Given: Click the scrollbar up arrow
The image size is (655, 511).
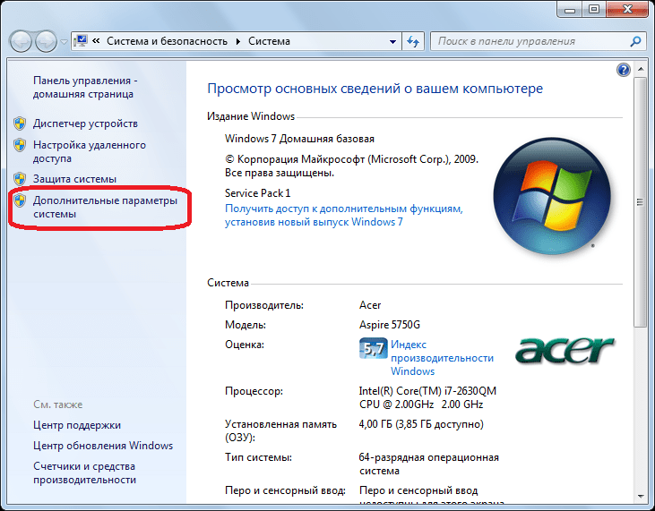Looking at the screenshot, I should [641, 69].
